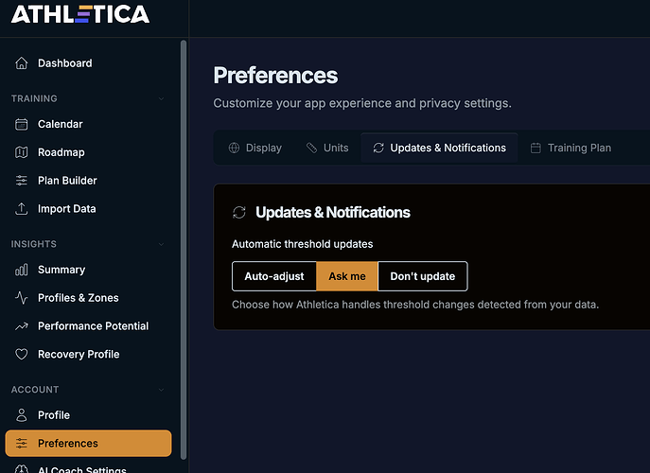The image size is (650, 473).
Task: Click the Athletica logo
Action: tap(80, 14)
